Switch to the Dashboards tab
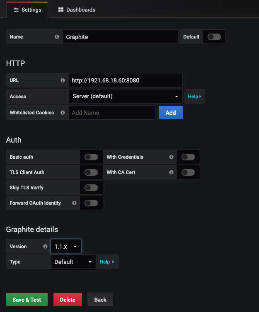Screen dimensions: 259x312 (x=77, y=10)
